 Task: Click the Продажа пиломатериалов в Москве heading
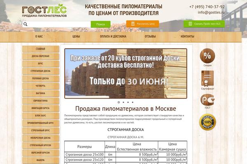pos(126,109)
